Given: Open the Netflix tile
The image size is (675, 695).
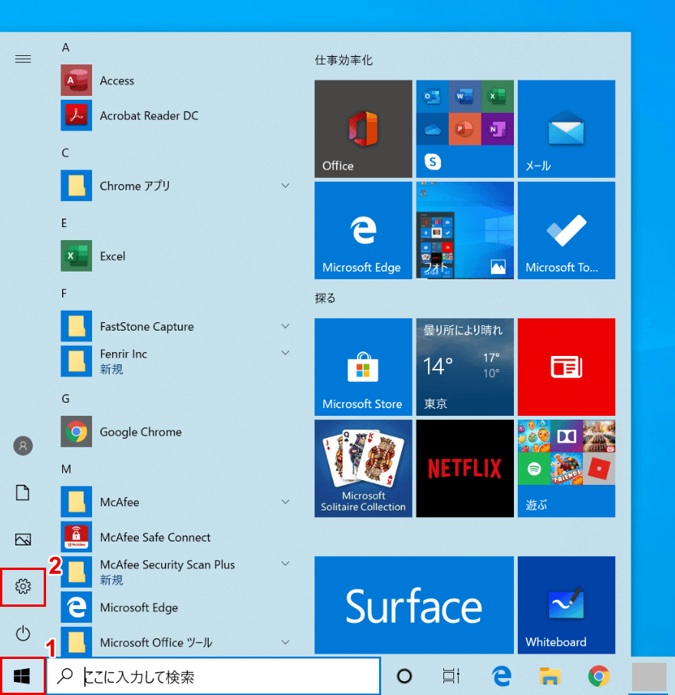Looking at the screenshot, I should coord(465,469).
